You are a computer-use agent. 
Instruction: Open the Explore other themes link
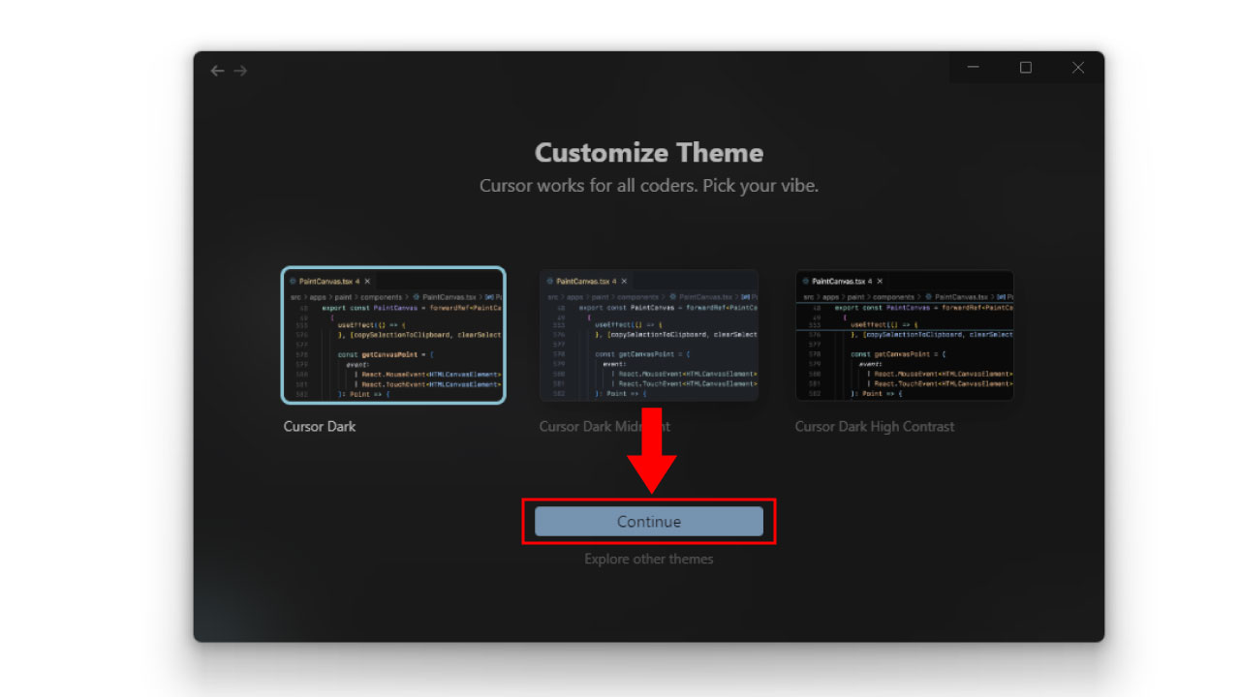click(649, 559)
